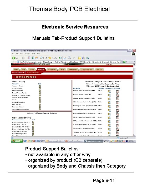The width and height of the screenshot is (142, 190).
Task: Open the Favorites menu in menu bar
Action: 28,54
